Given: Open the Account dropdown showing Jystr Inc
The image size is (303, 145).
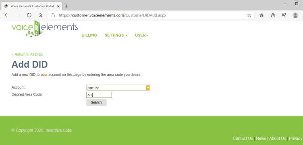Looking at the screenshot, I should point(118,88).
